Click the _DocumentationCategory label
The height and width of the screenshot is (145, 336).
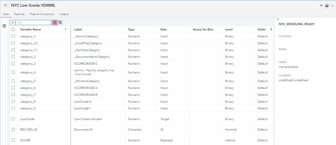pyautogui.click(x=92, y=57)
